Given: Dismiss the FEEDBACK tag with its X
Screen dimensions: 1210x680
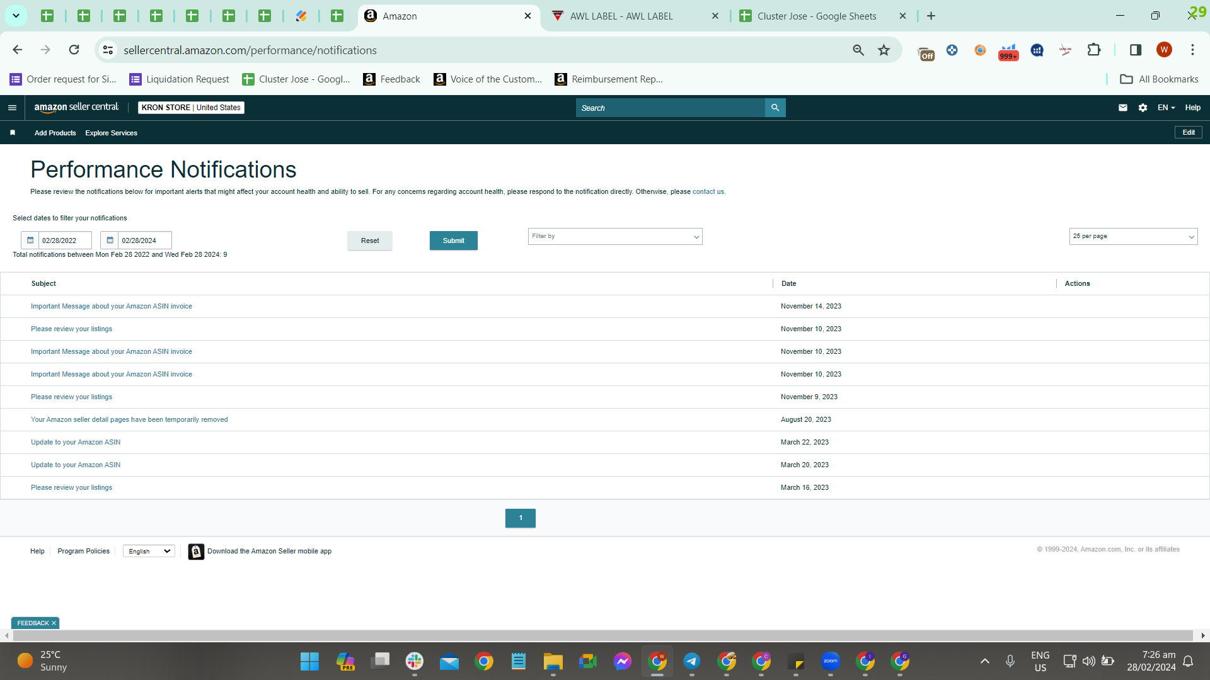Looking at the screenshot, I should click(x=54, y=623).
